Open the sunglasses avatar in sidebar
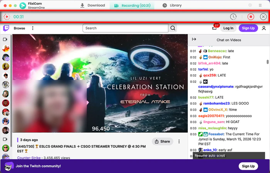270x173 pixels. pos(6,148)
